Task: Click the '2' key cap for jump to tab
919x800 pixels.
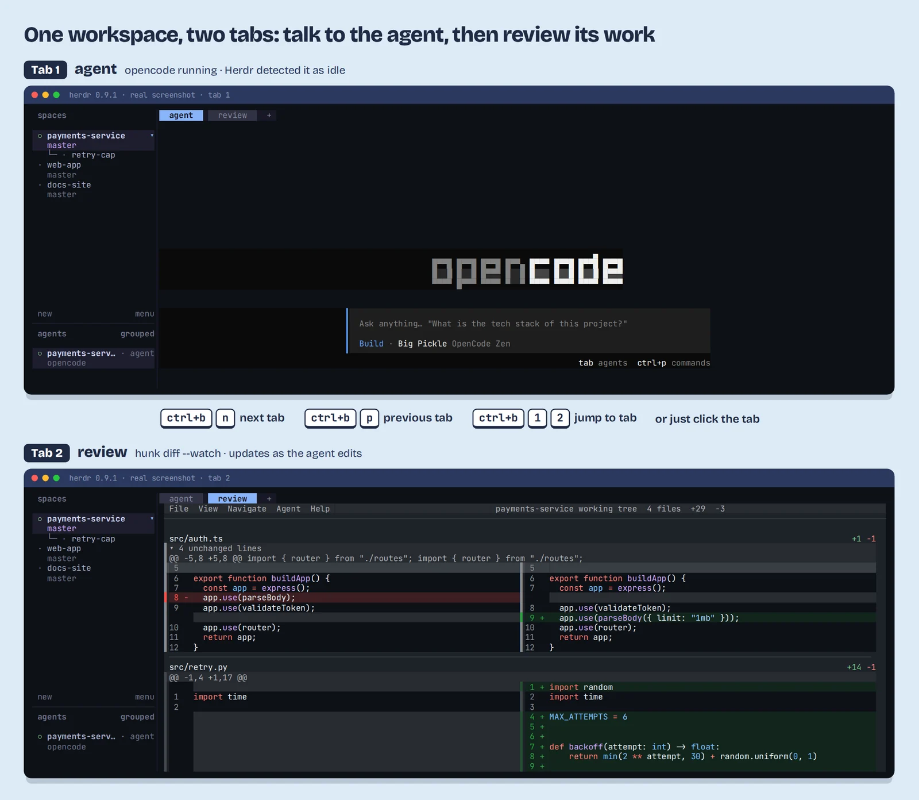Action: pyautogui.click(x=560, y=418)
